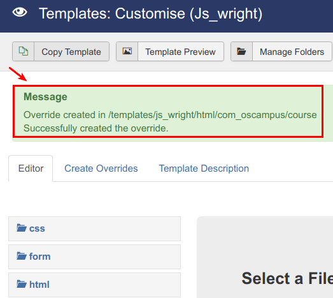The image size is (333, 298).
Task: Open the Create Overrides tab
Action: [101, 168]
